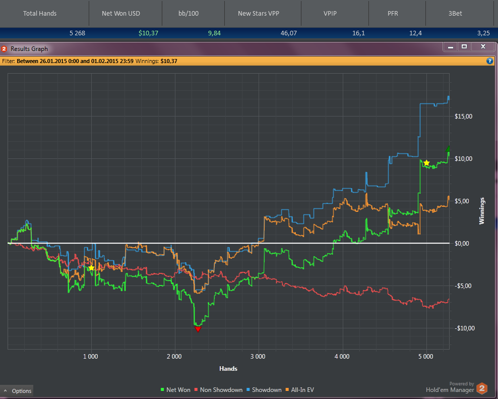Viewport: 498px width, 399px height.
Task: Select the 3,25 3Bet cell
Action: 483,33
